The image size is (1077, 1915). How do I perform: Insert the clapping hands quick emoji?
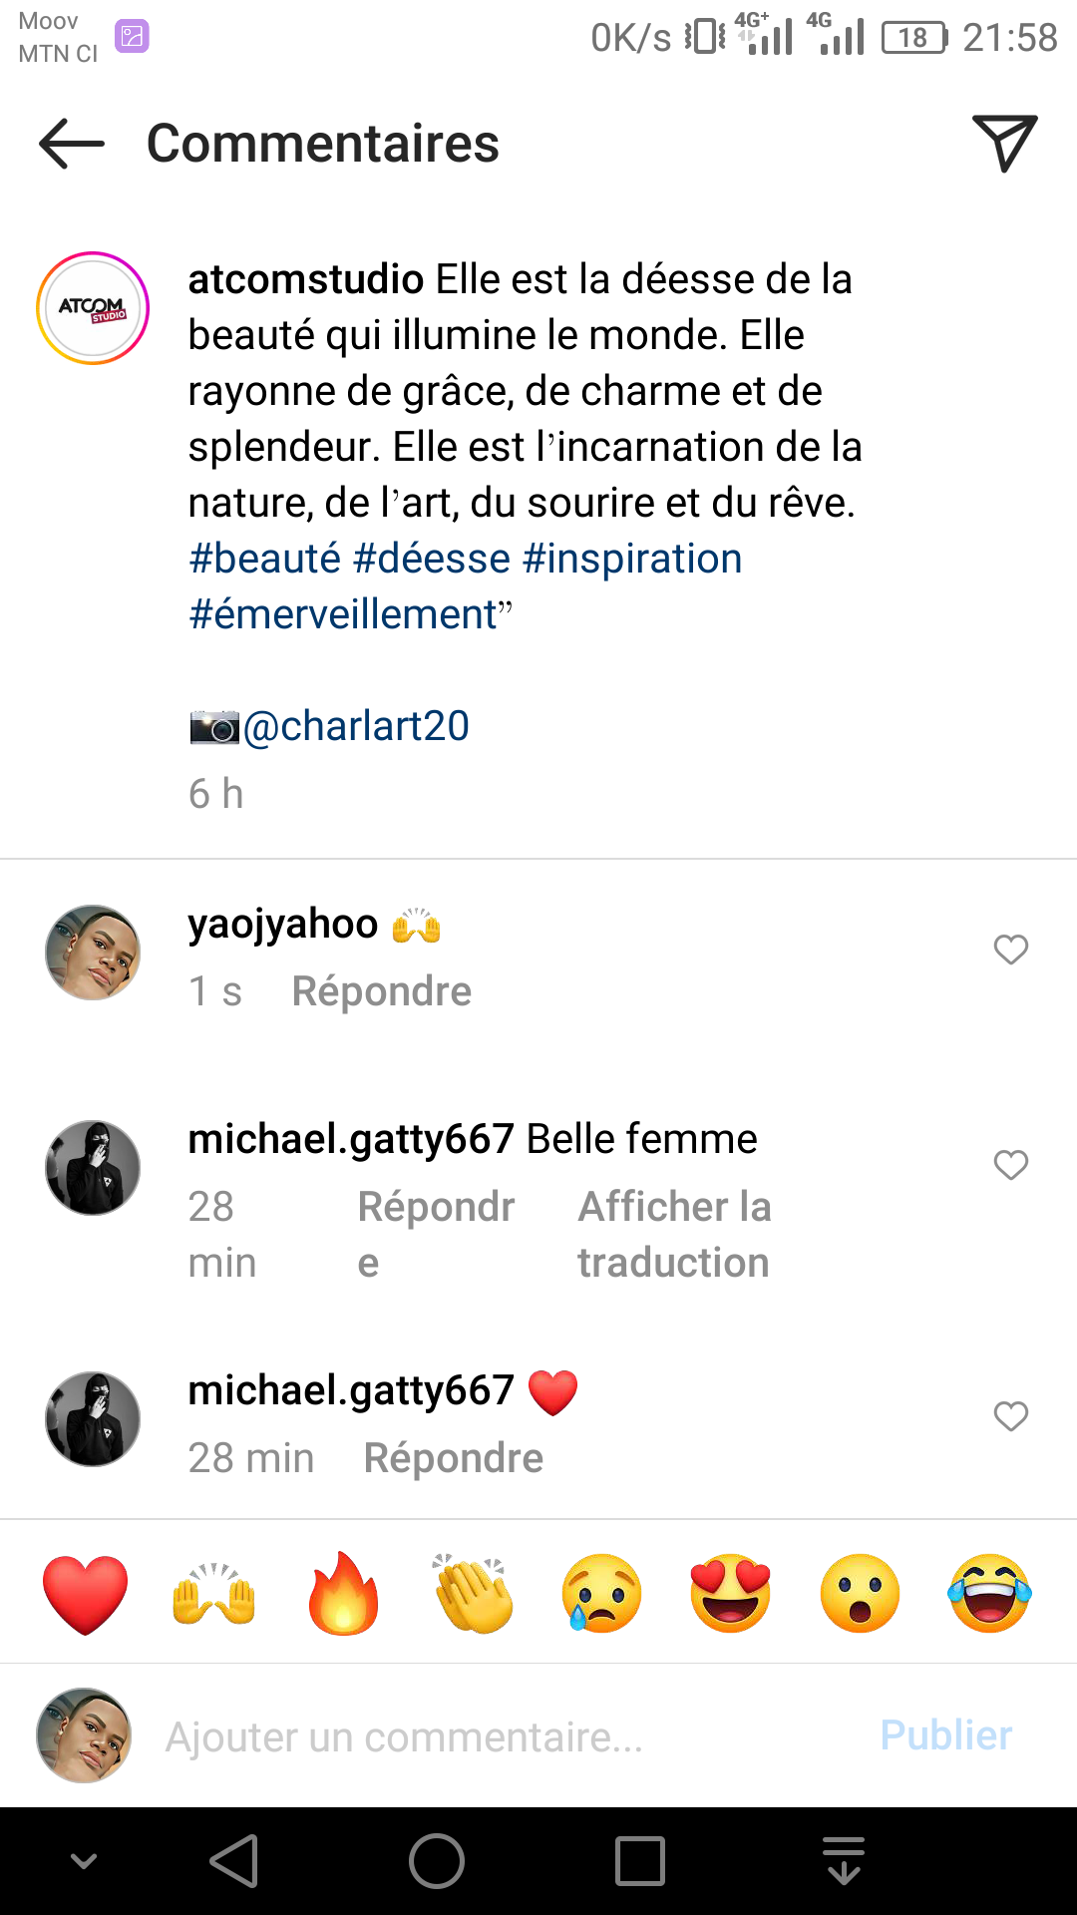click(474, 1593)
